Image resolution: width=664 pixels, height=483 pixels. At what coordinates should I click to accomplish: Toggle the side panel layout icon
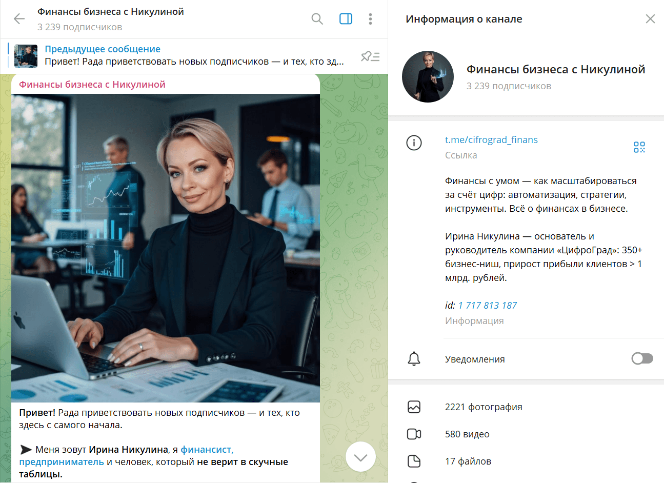346,19
